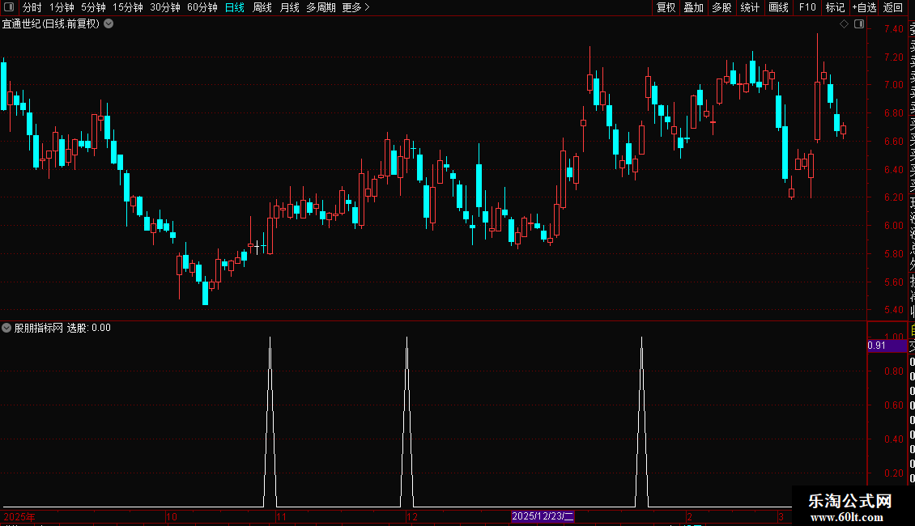Click the 叠加 overlay button

(x=694, y=7)
